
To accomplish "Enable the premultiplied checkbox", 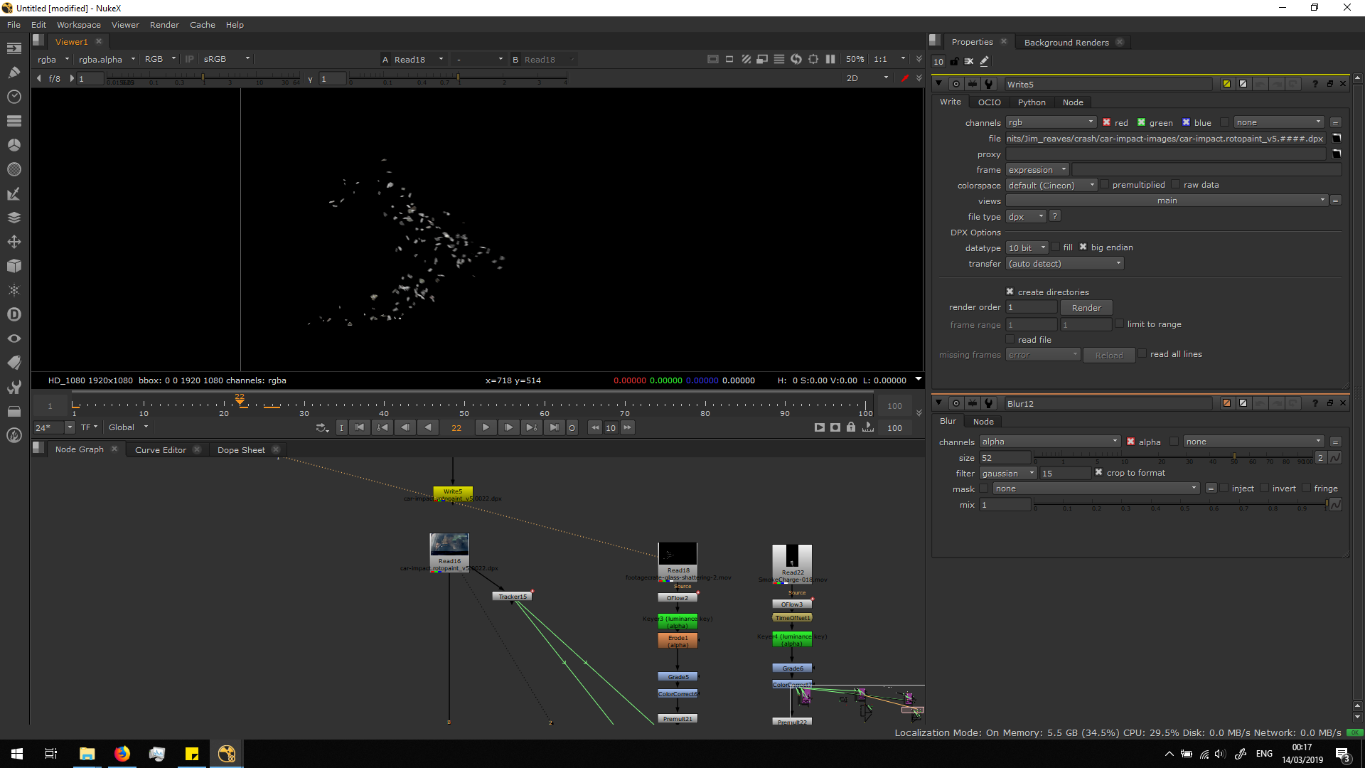I will tap(1105, 185).
